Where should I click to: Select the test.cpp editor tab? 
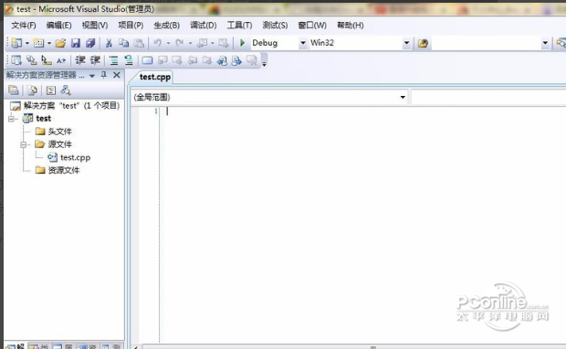tap(154, 77)
